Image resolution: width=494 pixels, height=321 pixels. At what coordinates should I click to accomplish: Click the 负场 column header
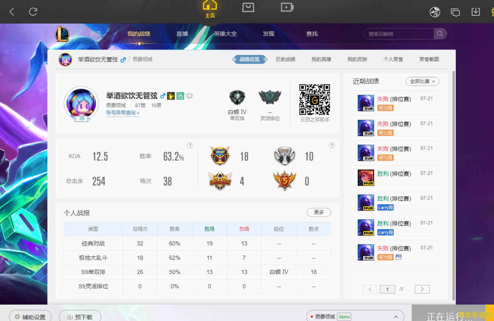point(244,229)
